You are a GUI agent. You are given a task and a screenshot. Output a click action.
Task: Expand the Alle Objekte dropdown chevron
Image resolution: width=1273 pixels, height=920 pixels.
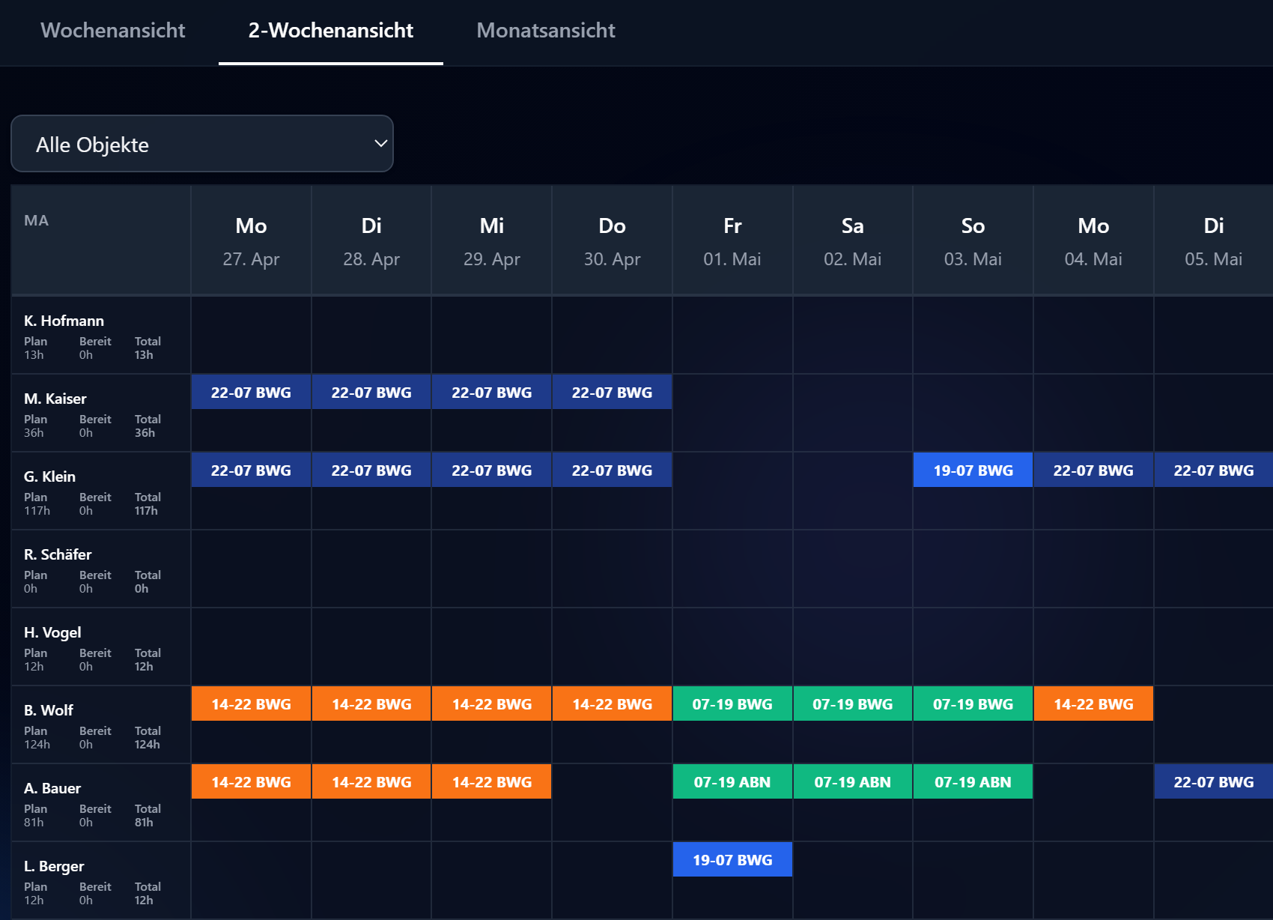coord(380,143)
